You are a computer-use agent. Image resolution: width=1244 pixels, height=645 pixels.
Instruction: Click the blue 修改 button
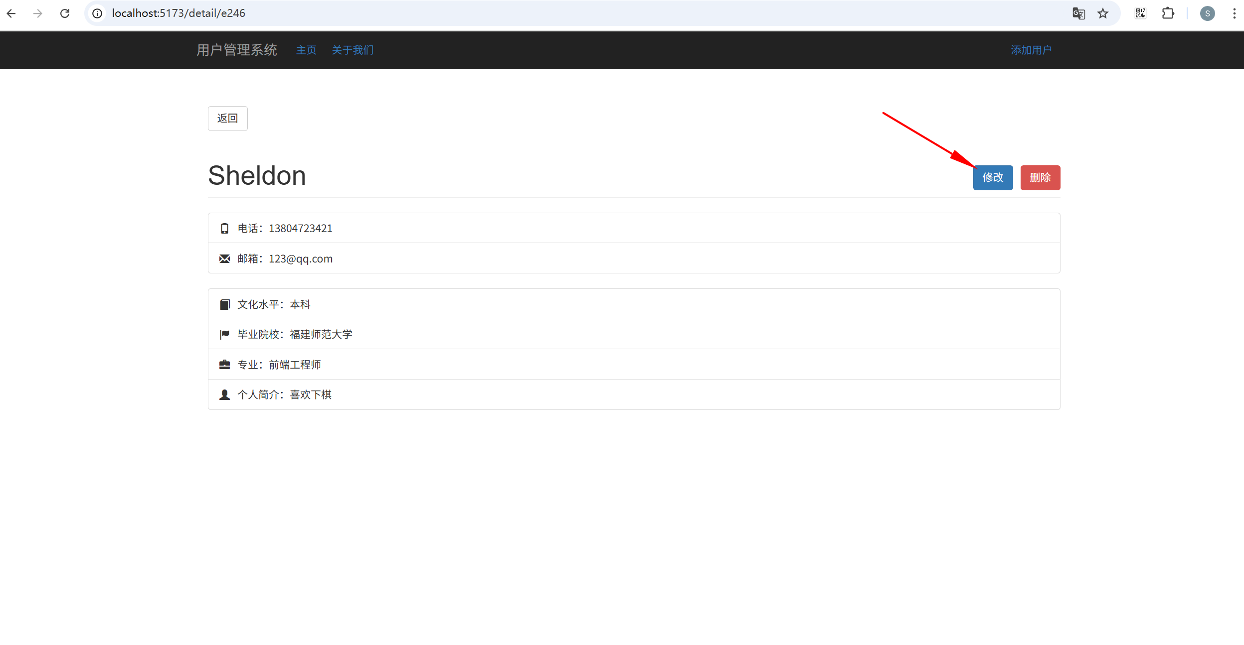993,178
